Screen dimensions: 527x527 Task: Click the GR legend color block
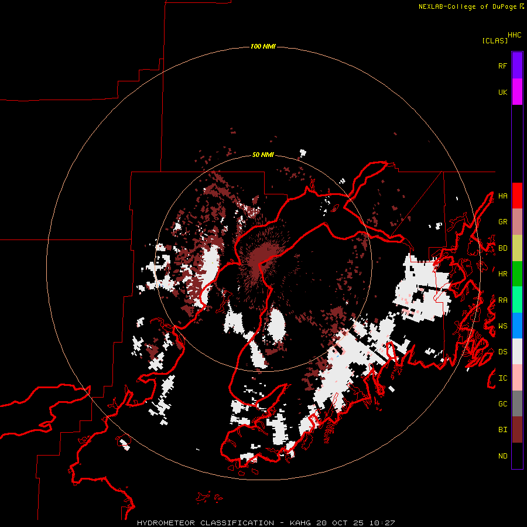(517, 222)
